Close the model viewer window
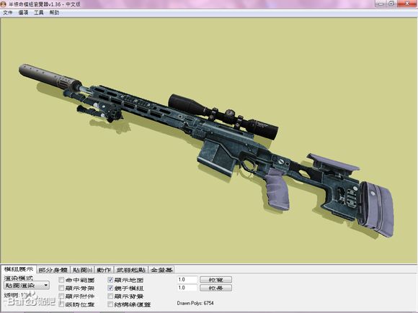418x313 pixels. pos(407,4)
